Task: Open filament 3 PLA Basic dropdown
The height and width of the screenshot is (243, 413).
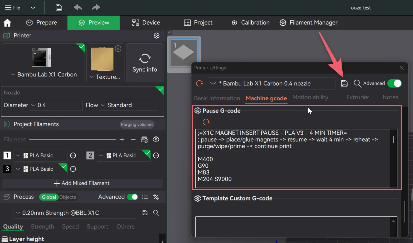Action: pos(41,169)
